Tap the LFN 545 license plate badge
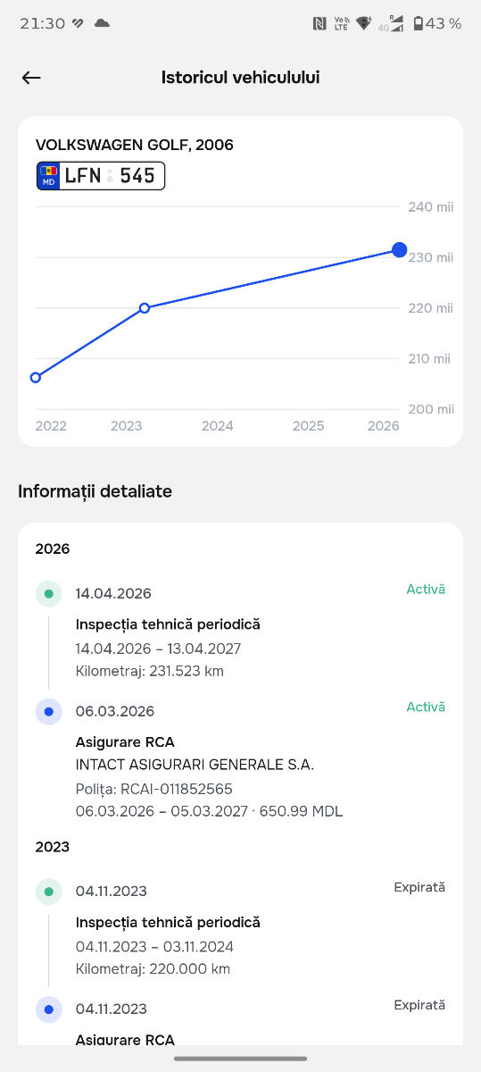 [x=101, y=176]
